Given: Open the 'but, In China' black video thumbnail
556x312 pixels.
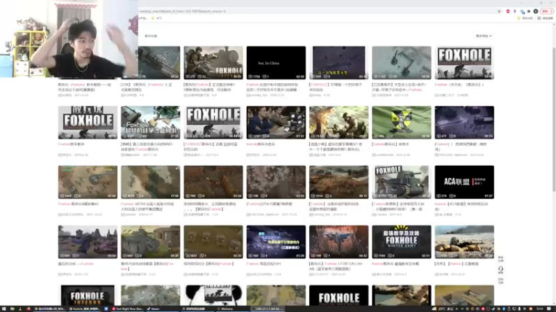Looking at the screenshot, I should point(276,62).
